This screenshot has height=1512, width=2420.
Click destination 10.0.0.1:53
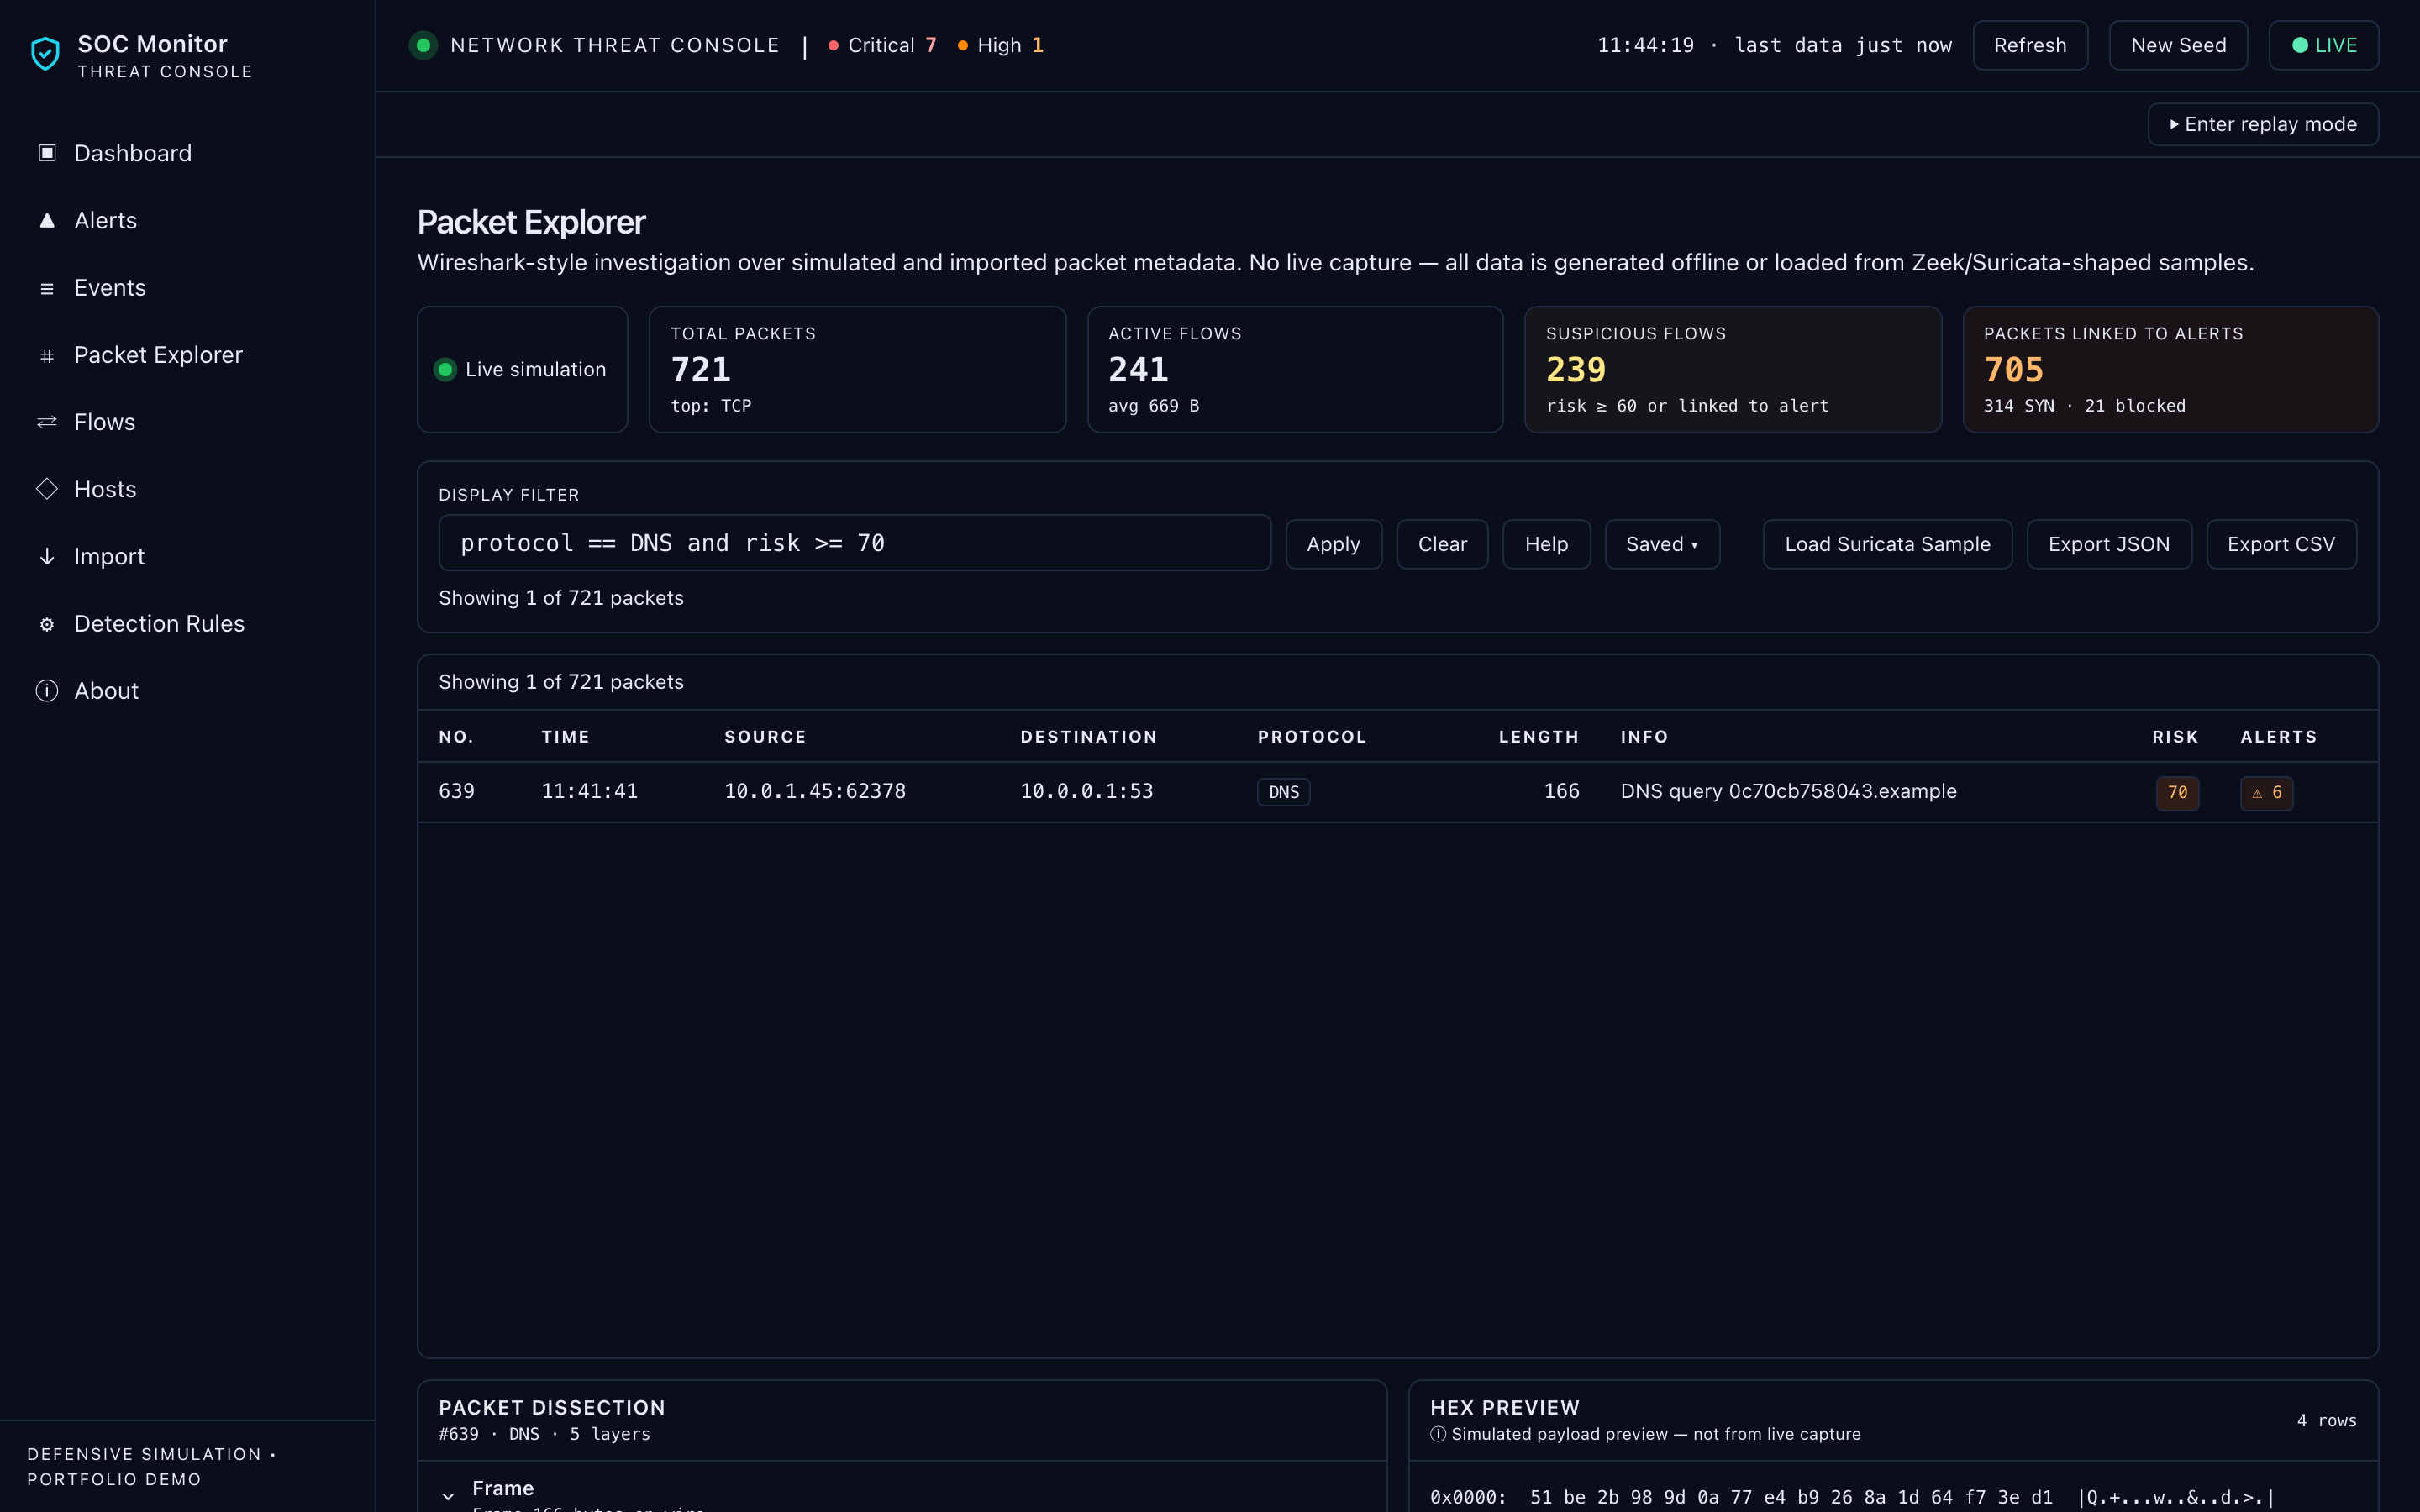[x=1086, y=791]
